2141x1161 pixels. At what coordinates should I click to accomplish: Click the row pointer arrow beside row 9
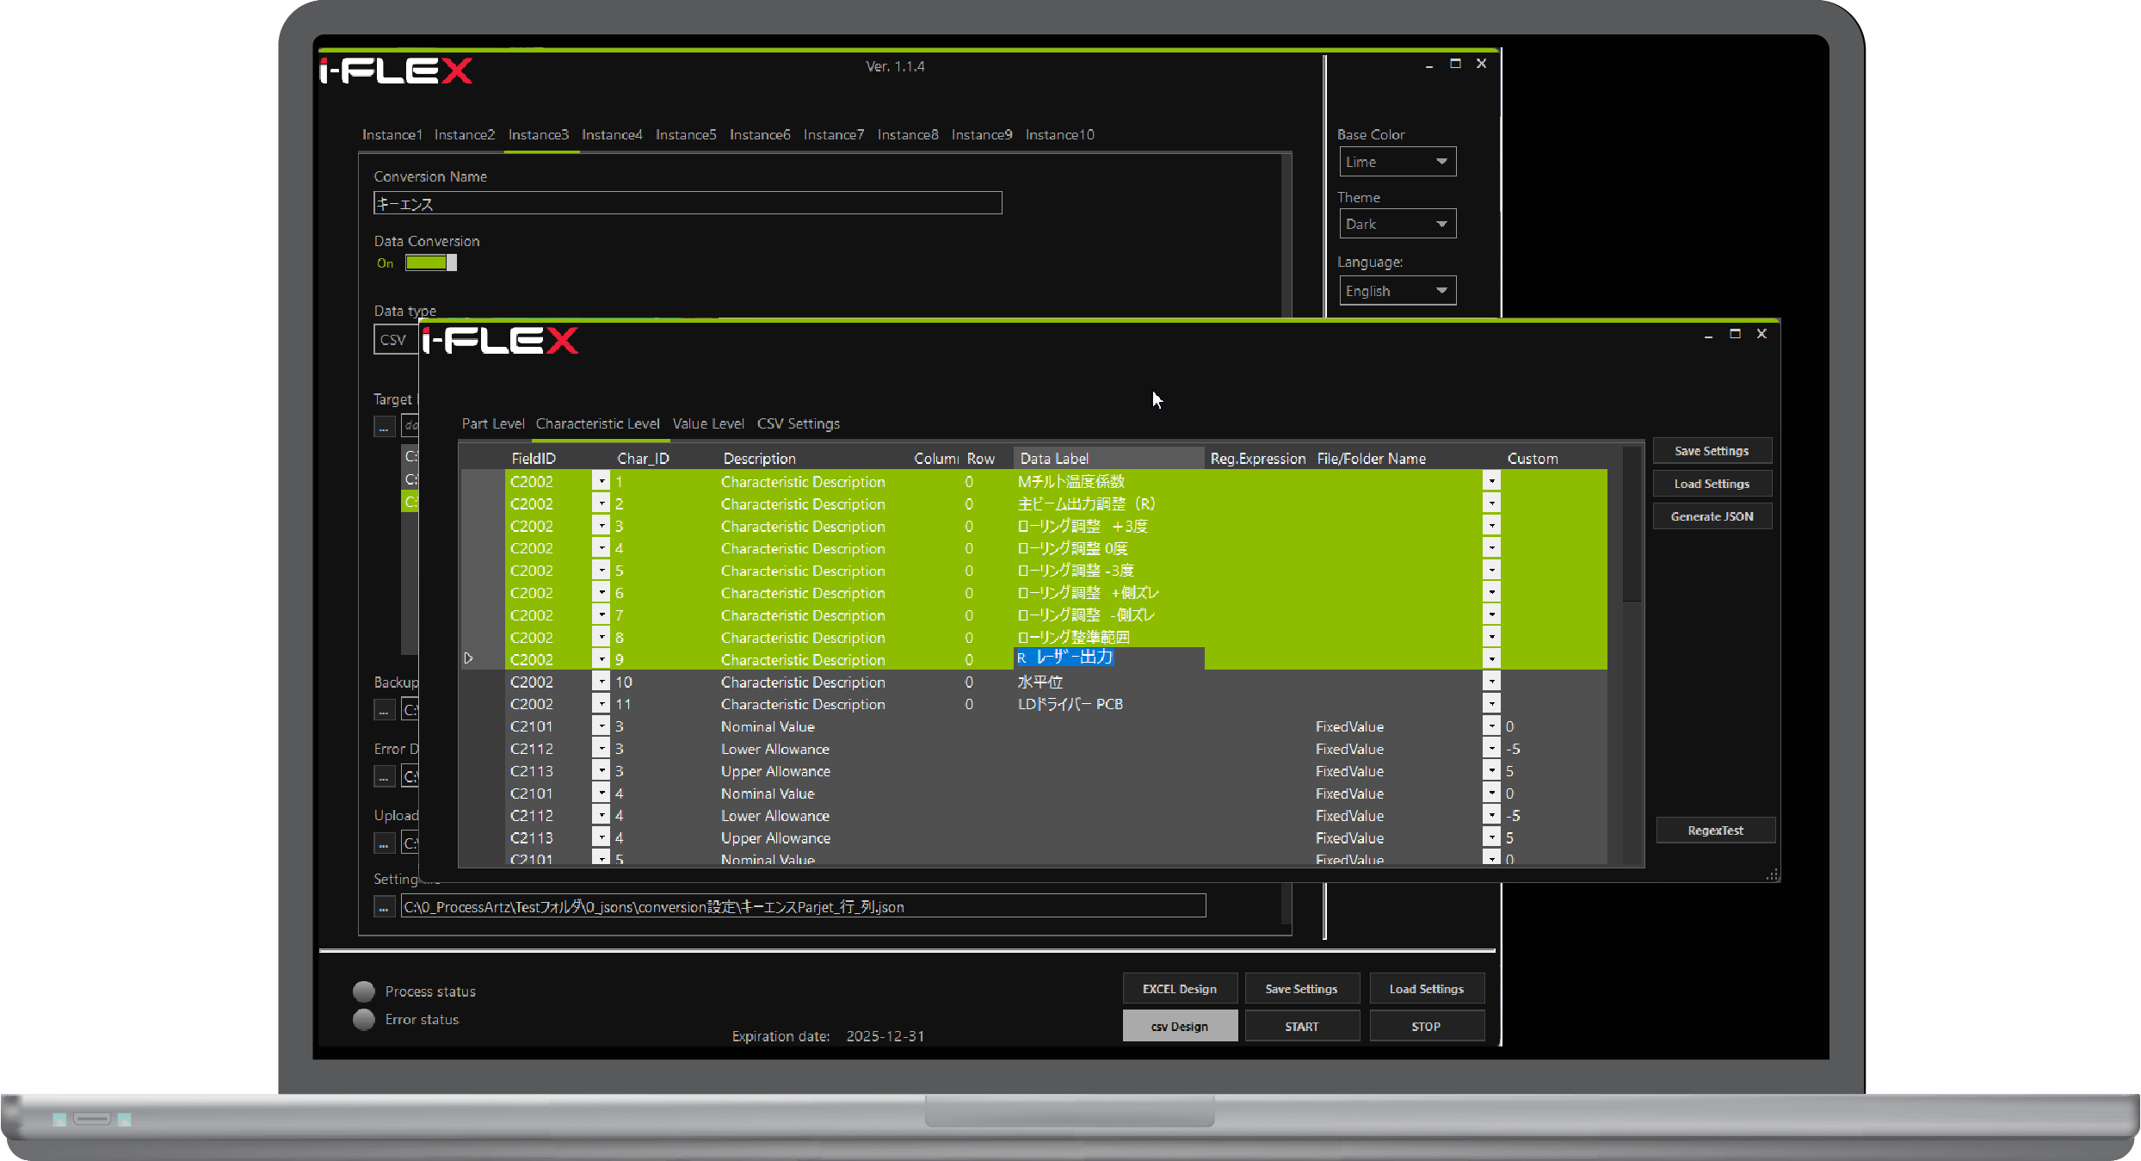coord(468,658)
